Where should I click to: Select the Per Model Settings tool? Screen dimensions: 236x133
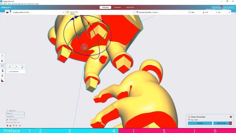click(3, 75)
